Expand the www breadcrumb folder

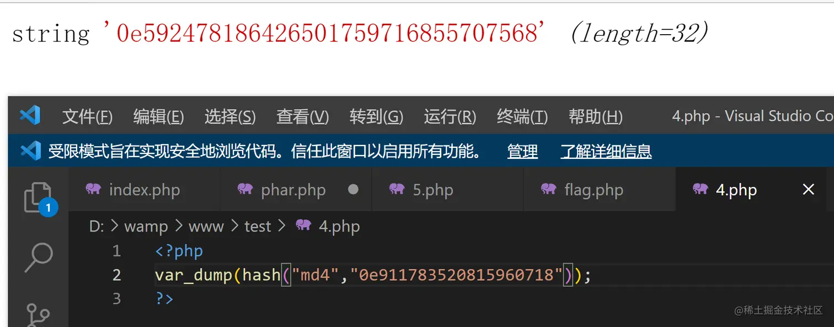206,226
